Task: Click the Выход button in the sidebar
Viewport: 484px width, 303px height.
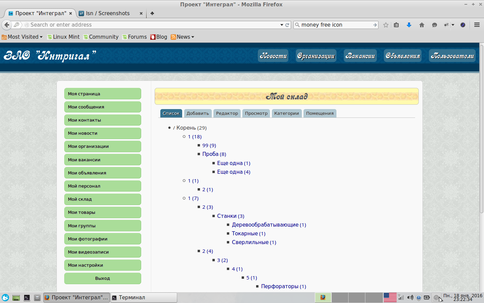Action: [x=103, y=278]
